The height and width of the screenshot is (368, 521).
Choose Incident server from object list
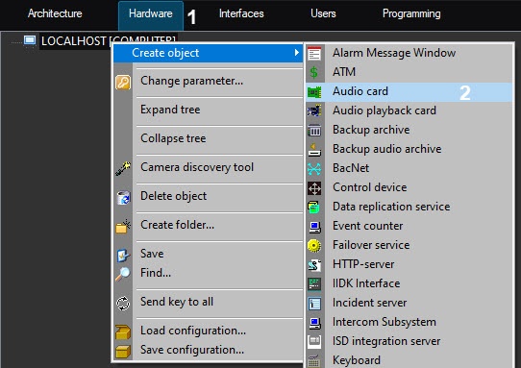tap(370, 303)
